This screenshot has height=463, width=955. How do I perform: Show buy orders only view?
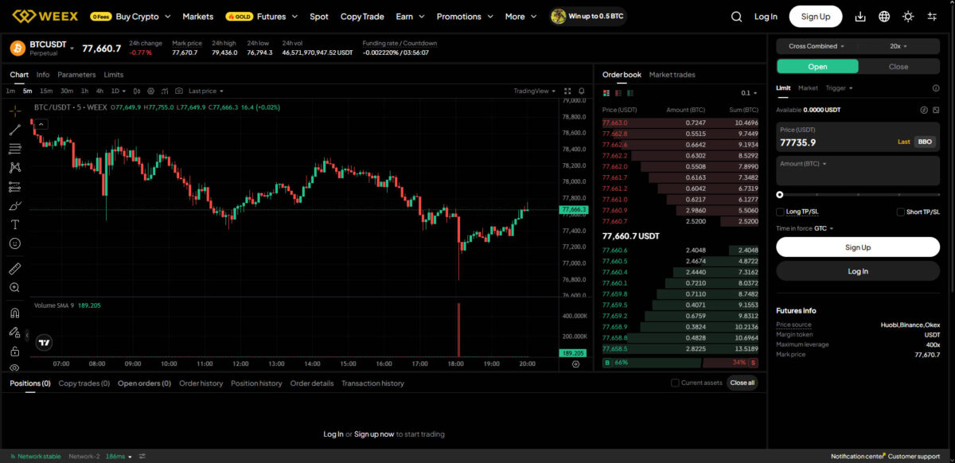click(630, 93)
